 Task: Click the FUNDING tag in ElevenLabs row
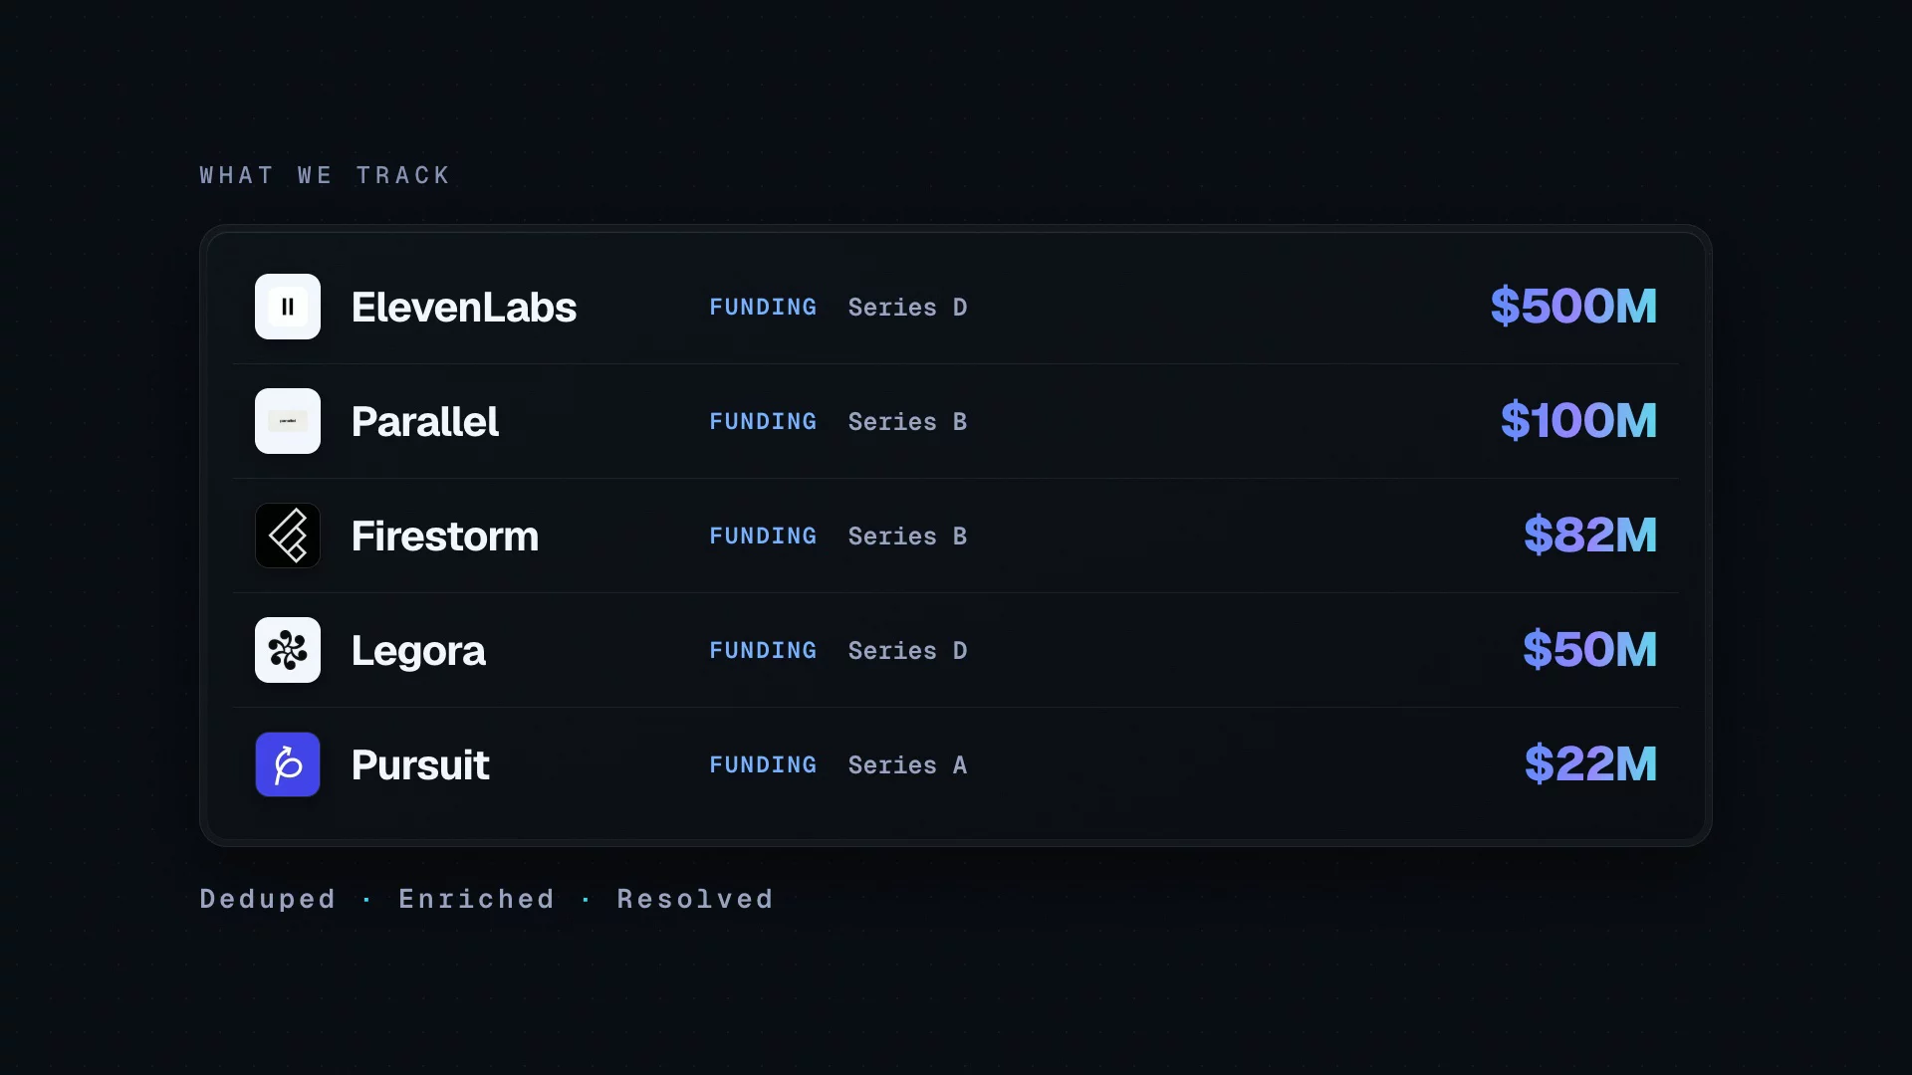coord(763,308)
